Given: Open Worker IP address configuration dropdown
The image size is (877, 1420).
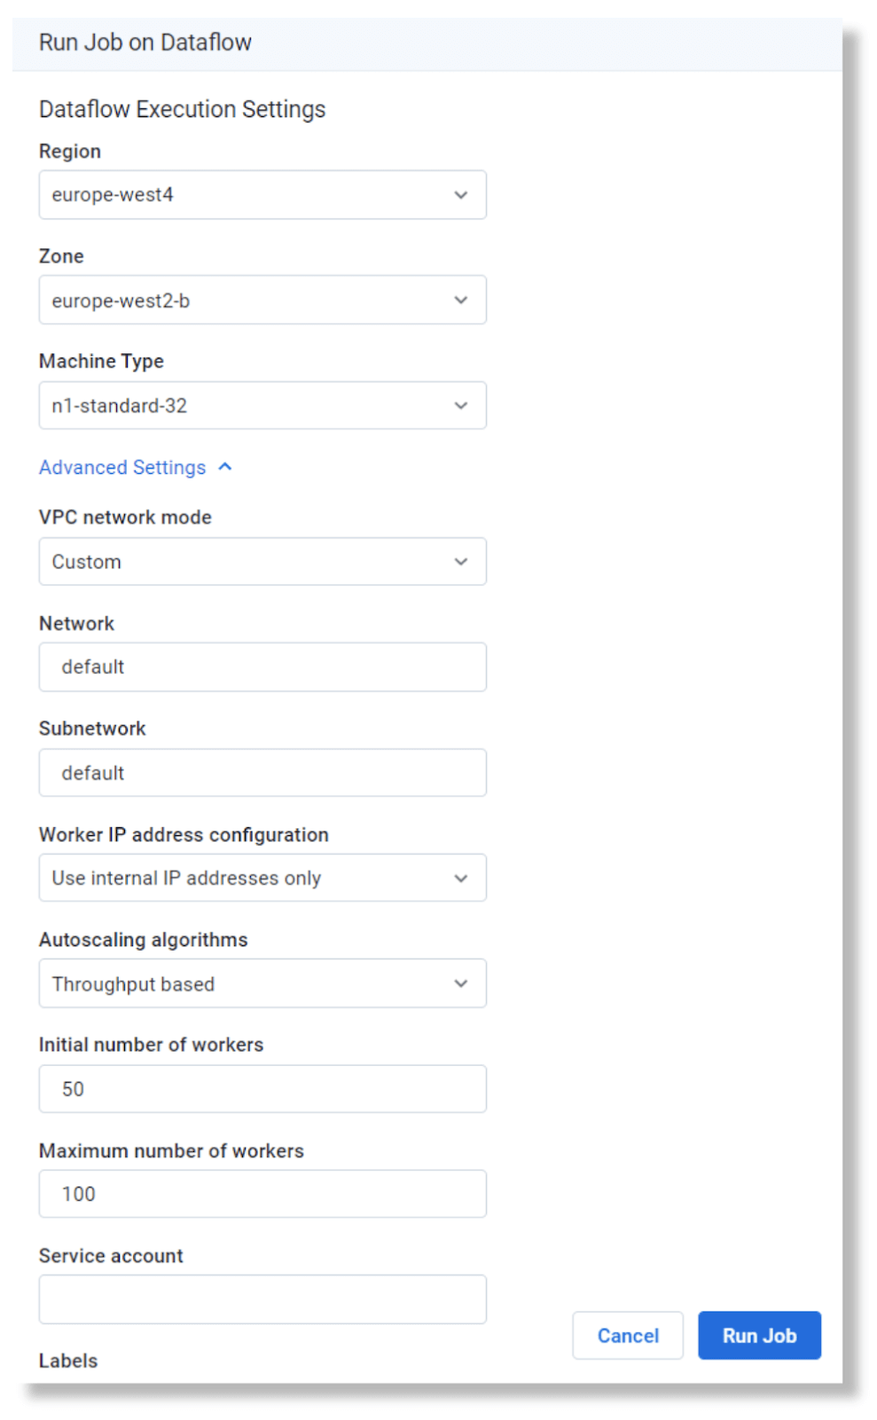Looking at the screenshot, I should [262, 878].
